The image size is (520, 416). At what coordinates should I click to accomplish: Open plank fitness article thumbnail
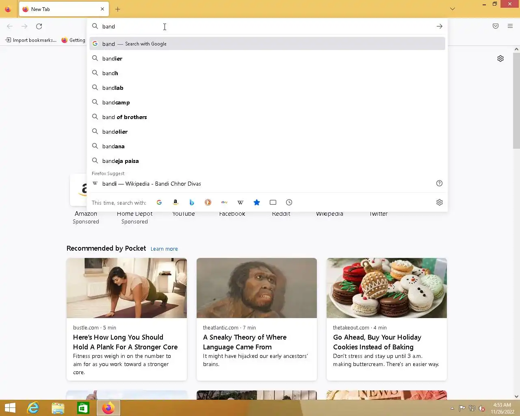pyautogui.click(x=127, y=288)
